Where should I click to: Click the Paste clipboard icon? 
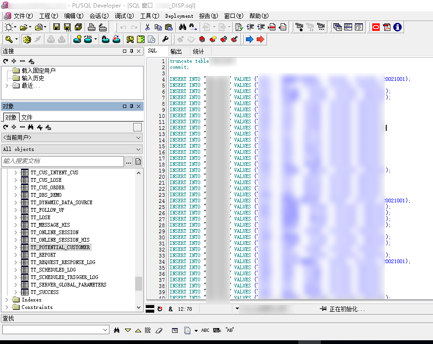pos(168,27)
